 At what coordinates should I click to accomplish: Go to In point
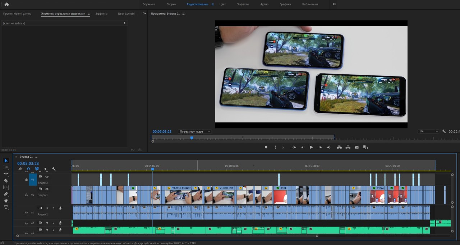(294, 147)
